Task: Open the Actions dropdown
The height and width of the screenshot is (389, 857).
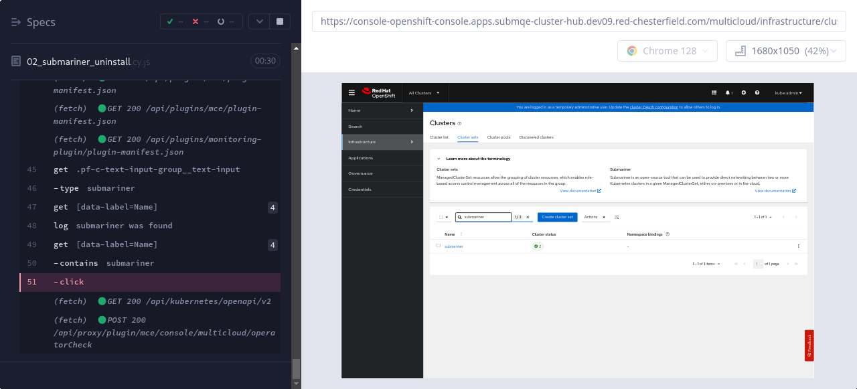Action: click(x=595, y=217)
